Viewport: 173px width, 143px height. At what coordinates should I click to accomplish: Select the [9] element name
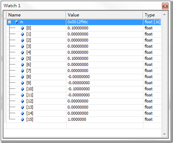click(28, 83)
